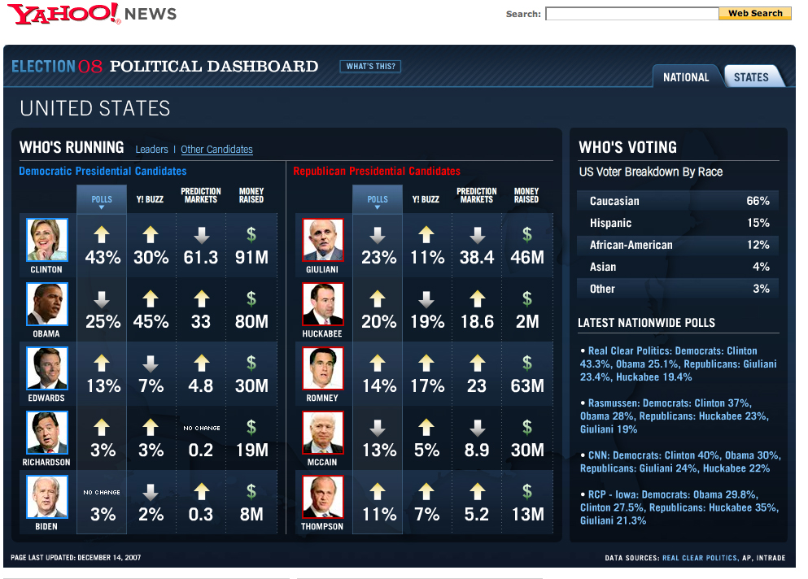Click Clinton's money raised dollar icon
Screen dimensions: 808x579
pyautogui.click(x=251, y=235)
